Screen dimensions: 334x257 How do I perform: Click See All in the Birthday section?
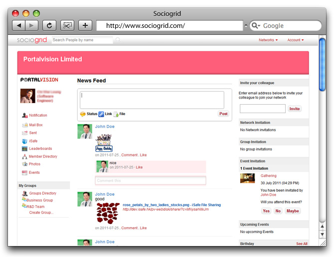302,244
